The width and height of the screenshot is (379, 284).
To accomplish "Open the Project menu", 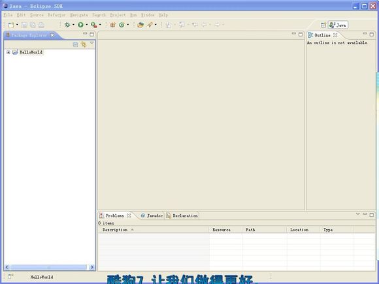I will coord(118,15).
